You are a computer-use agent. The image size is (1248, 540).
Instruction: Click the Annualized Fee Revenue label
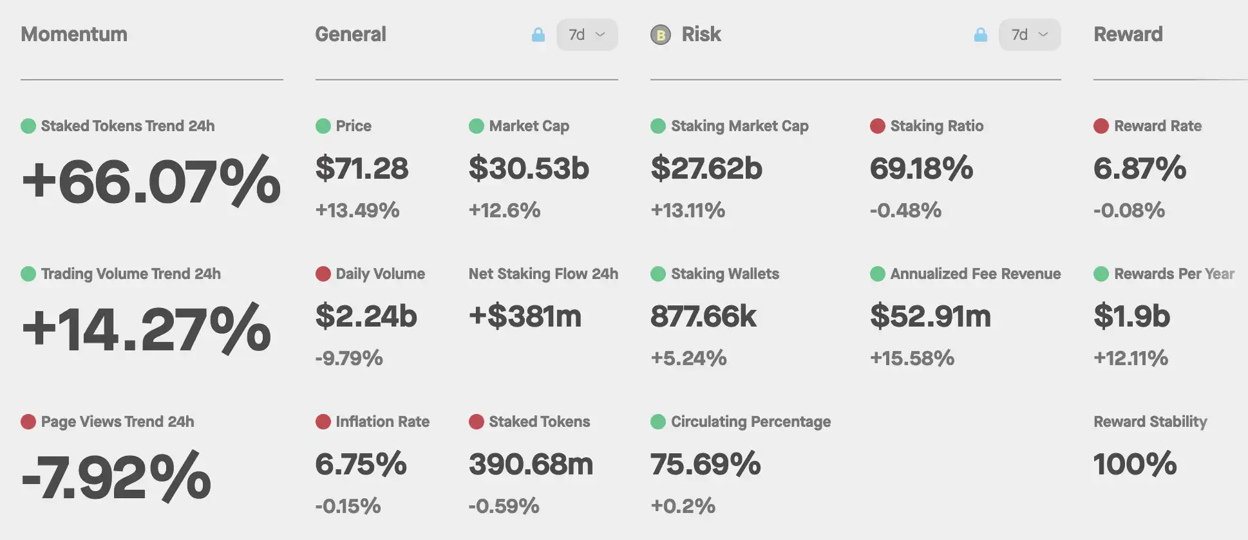click(975, 274)
